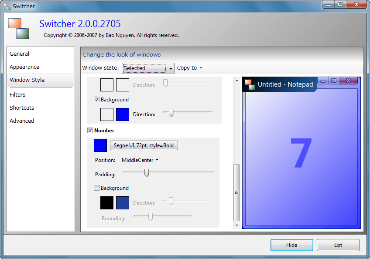Enable the Background checkbox under Padding
The image size is (370, 259).
pyautogui.click(x=97, y=188)
